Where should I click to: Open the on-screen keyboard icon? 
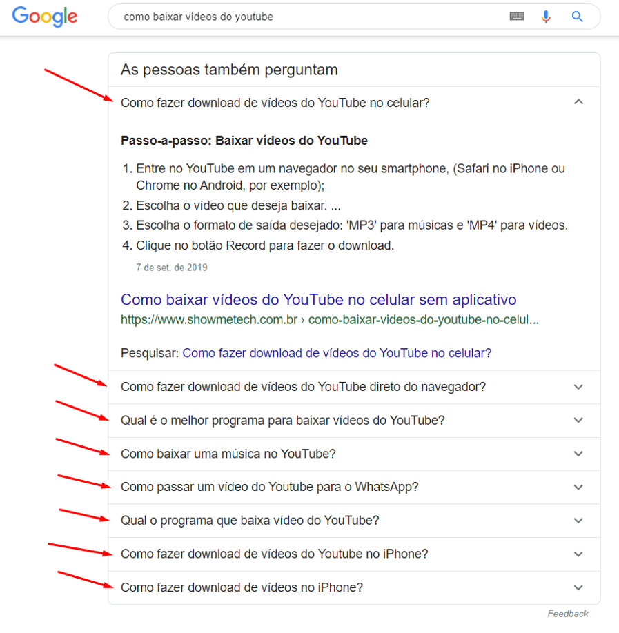point(517,17)
